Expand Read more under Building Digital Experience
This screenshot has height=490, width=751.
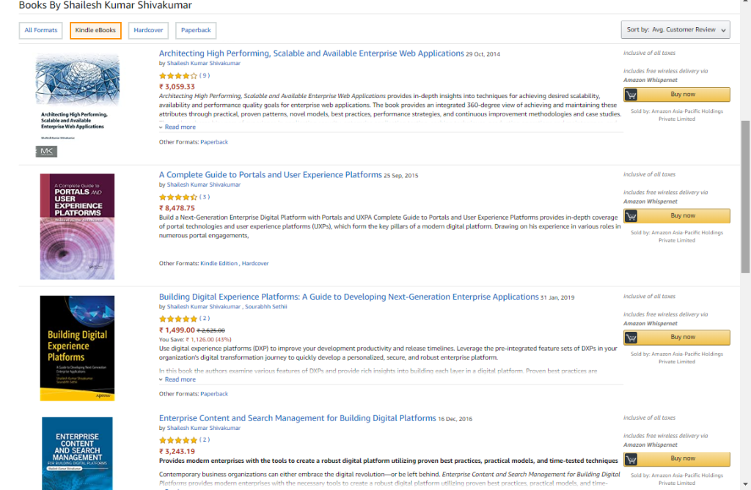pyautogui.click(x=180, y=379)
